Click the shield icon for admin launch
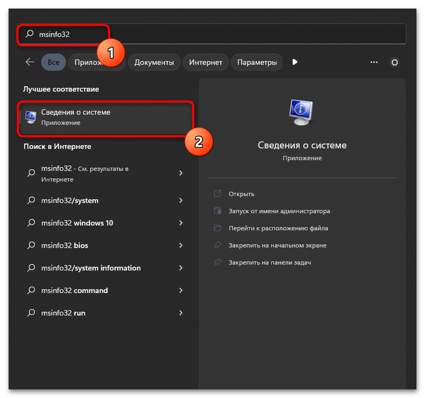 click(218, 211)
